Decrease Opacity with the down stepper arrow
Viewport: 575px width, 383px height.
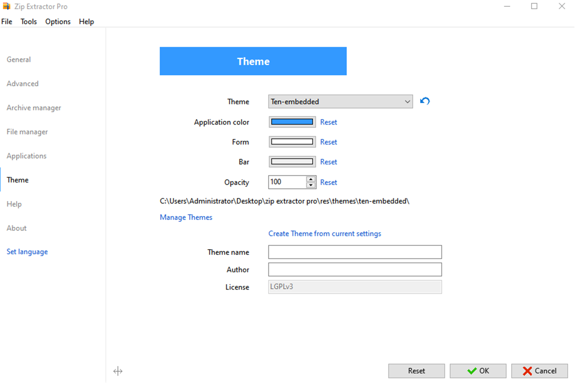point(310,184)
